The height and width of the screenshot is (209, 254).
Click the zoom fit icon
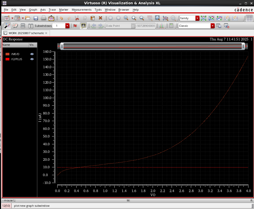[157, 18]
